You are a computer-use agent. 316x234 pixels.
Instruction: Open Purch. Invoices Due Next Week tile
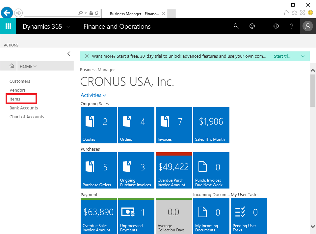pyautogui.click(x=211, y=170)
